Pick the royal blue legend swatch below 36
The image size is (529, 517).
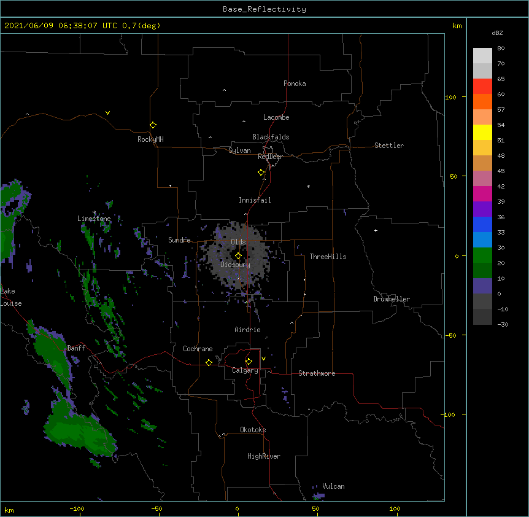[x=482, y=224]
